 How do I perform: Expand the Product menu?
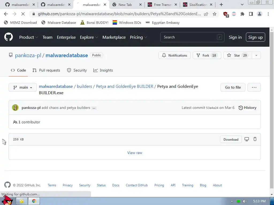pos(28,37)
